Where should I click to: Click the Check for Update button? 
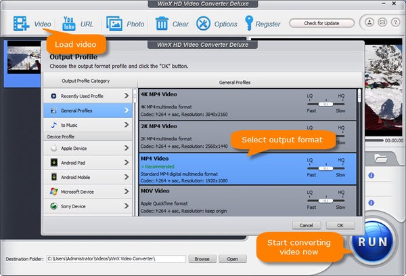point(322,23)
